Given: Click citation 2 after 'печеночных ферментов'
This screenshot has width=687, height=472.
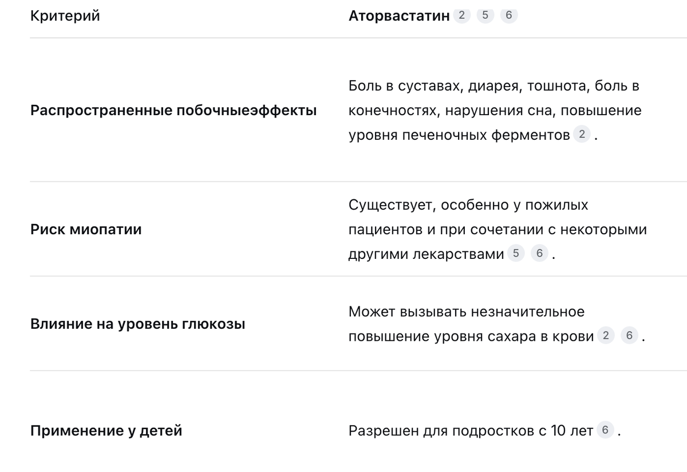Looking at the screenshot, I should (582, 135).
